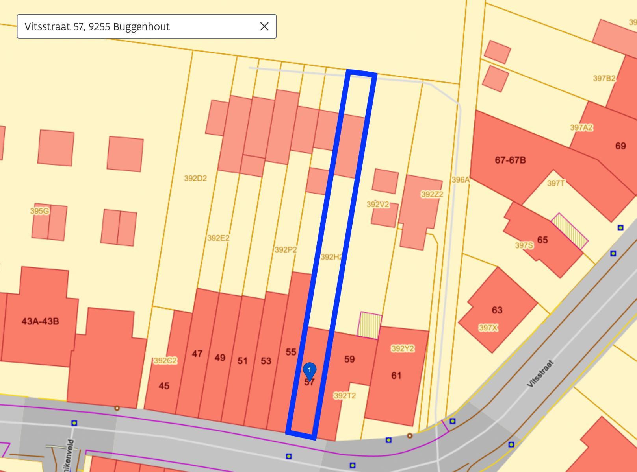The width and height of the screenshot is (637, 472).
Task: Click parcel label 392Y2
Action: pyautogui.click(x=403, y=348)
